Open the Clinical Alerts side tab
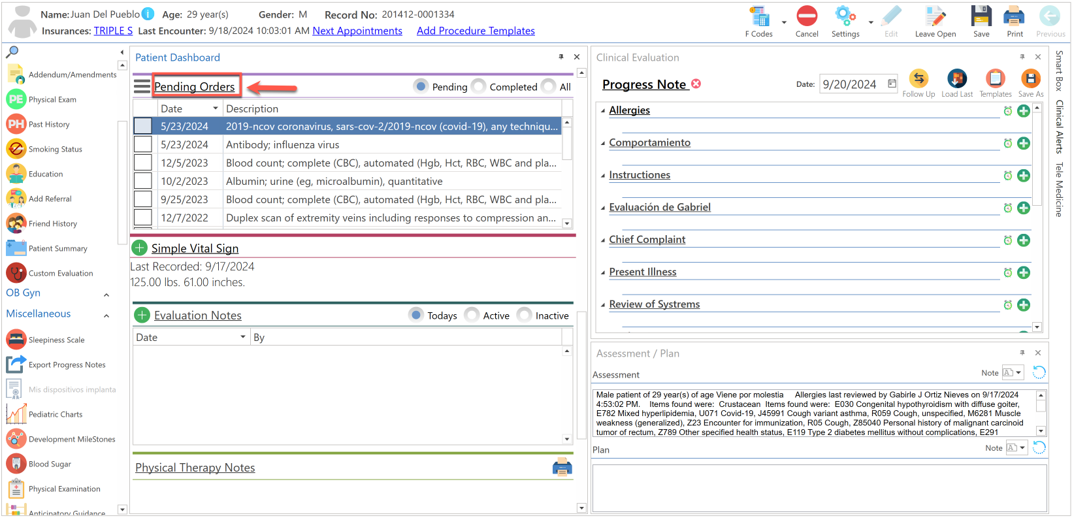 (x=1059, y=127)
